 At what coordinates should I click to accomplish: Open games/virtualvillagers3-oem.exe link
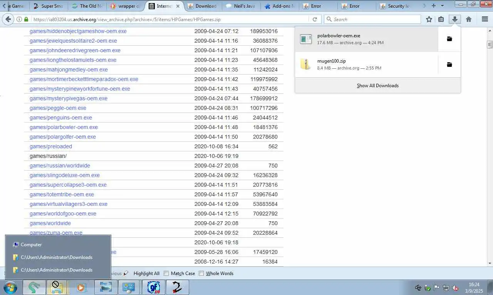(x=69, y=204)
